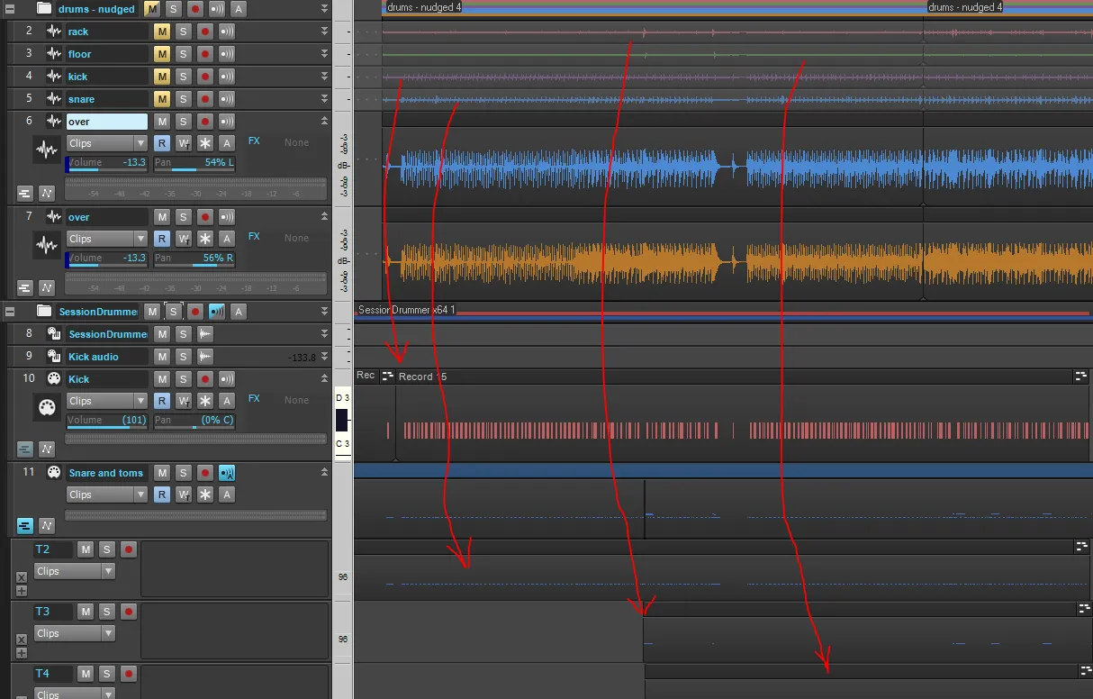Enable write automation on Kick MIDI track

184,401
